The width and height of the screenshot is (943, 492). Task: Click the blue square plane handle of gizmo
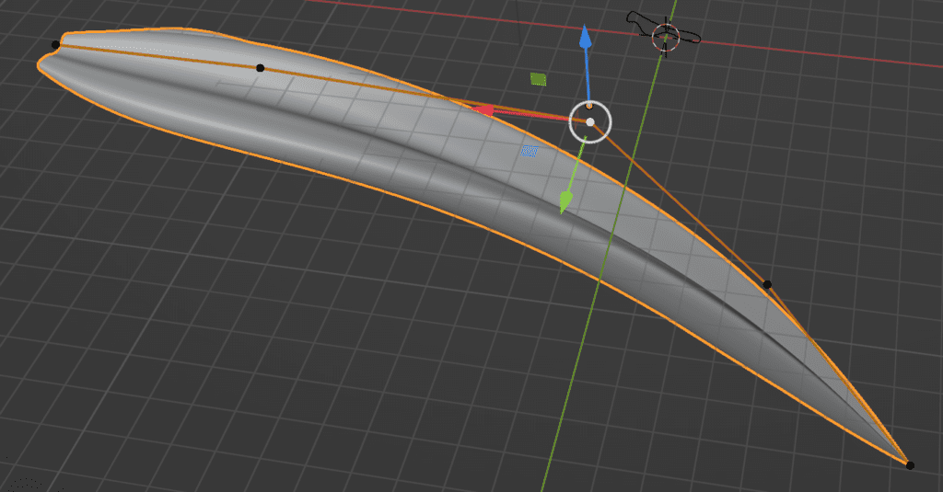pyautogui.click(x=529, y=152)
